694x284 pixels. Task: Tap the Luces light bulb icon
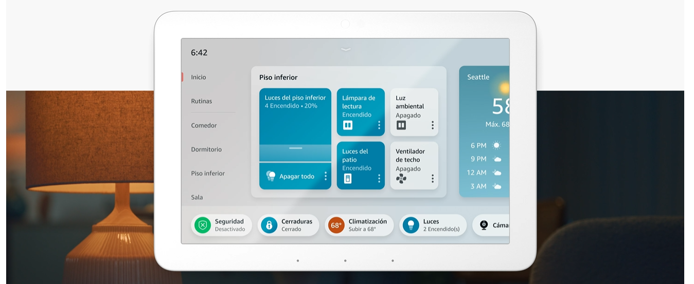pyautogui.click(x=411, y=225)
